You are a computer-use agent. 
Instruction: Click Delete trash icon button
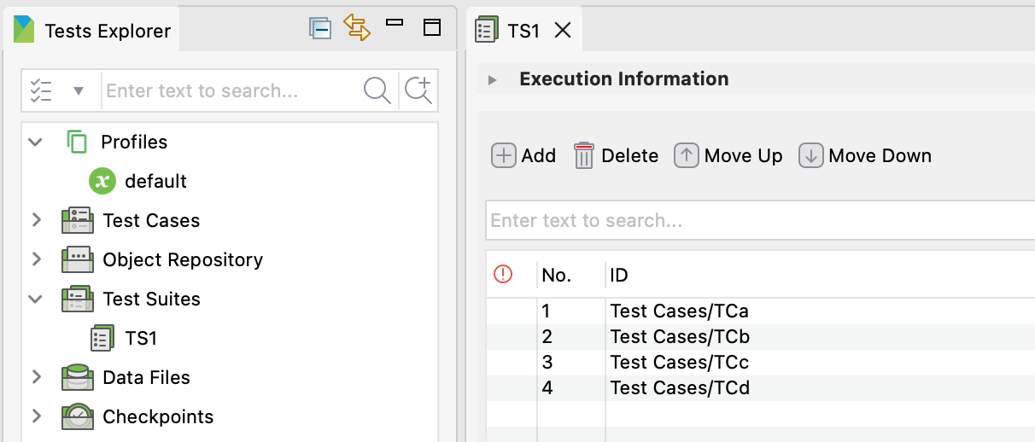tap(617, 156)
